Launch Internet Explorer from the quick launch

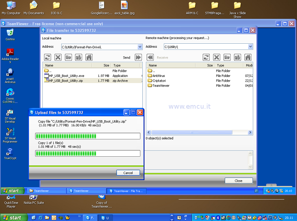click(x=40, y=218)
